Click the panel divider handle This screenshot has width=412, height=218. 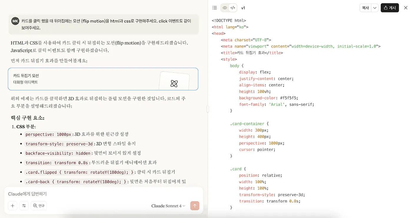pos(207,109)
